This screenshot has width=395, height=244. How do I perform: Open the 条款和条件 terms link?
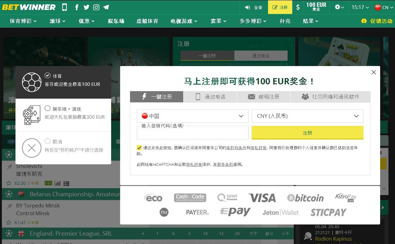236,148
